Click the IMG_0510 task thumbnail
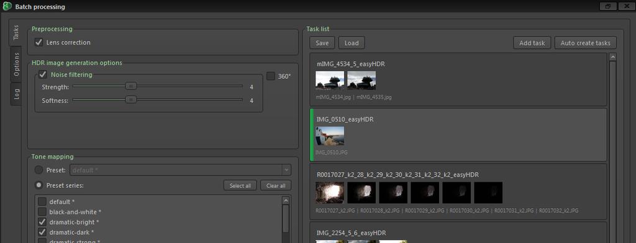 [x=330, y=136]
